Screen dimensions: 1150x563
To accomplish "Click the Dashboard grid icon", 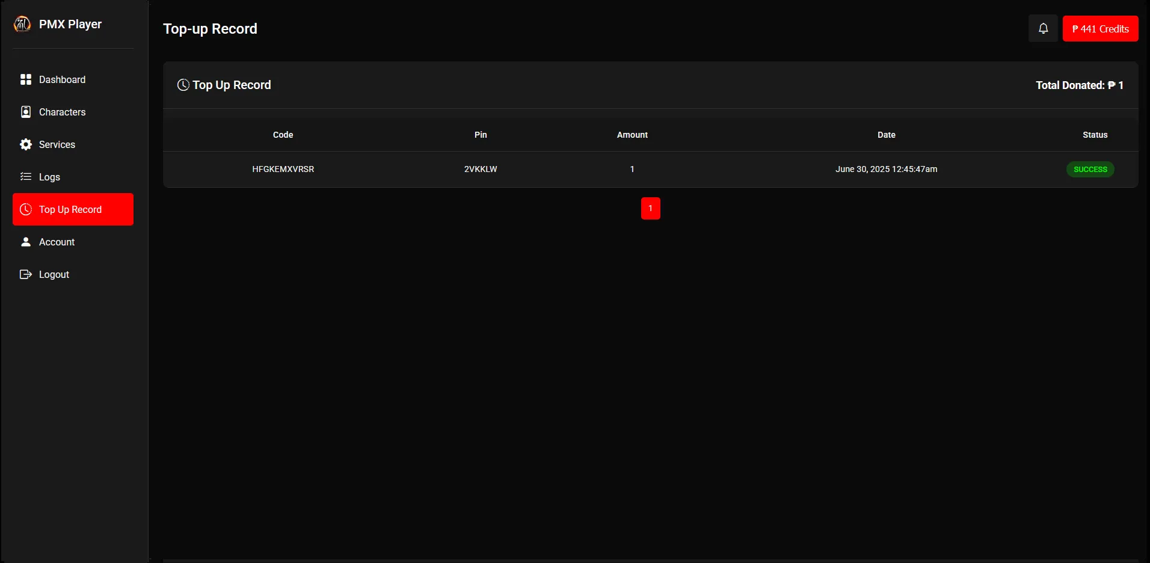I will pos(26,79).
